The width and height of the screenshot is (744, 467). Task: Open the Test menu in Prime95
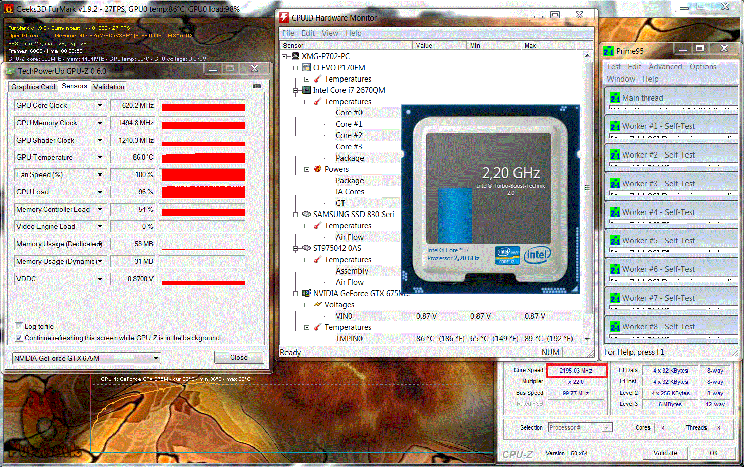tap(614, 67)
